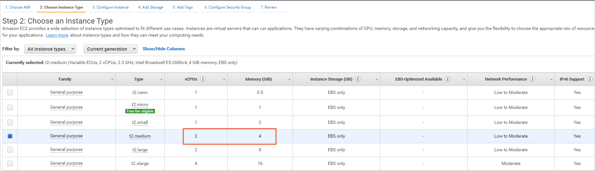Open the Memory (GiB) column sort arrow

click(x=289, y=80)
